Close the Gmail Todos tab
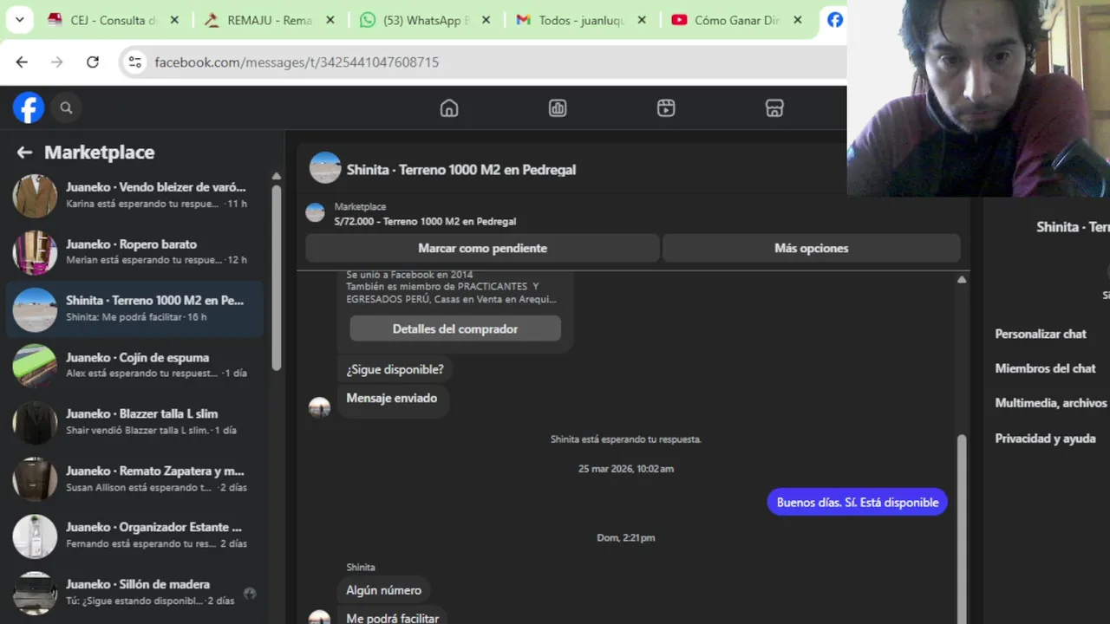 642,20
